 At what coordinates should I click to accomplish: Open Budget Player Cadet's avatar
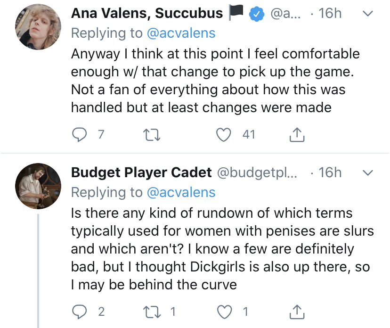[37, 187]
